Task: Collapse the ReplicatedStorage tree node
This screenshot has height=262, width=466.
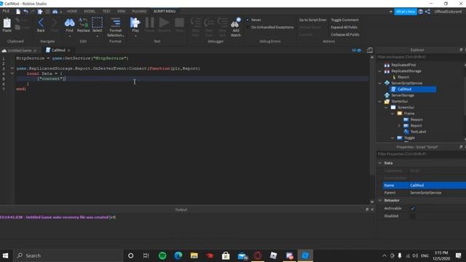Action: [379, 71]
